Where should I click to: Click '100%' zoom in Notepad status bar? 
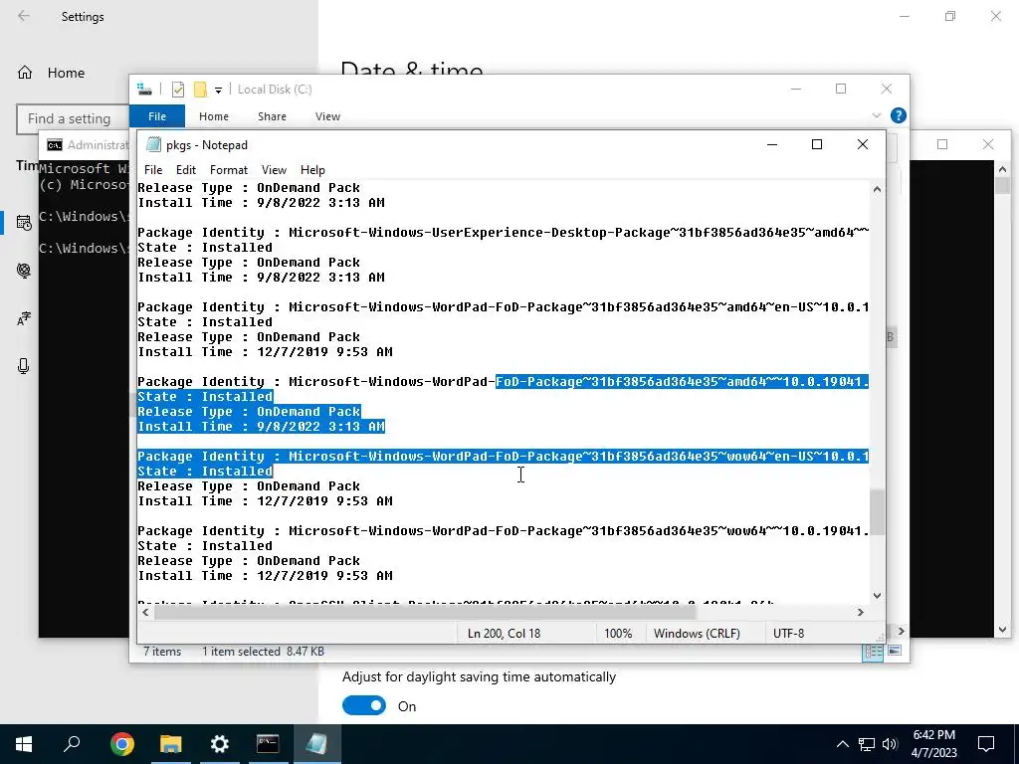click(618, 634)
